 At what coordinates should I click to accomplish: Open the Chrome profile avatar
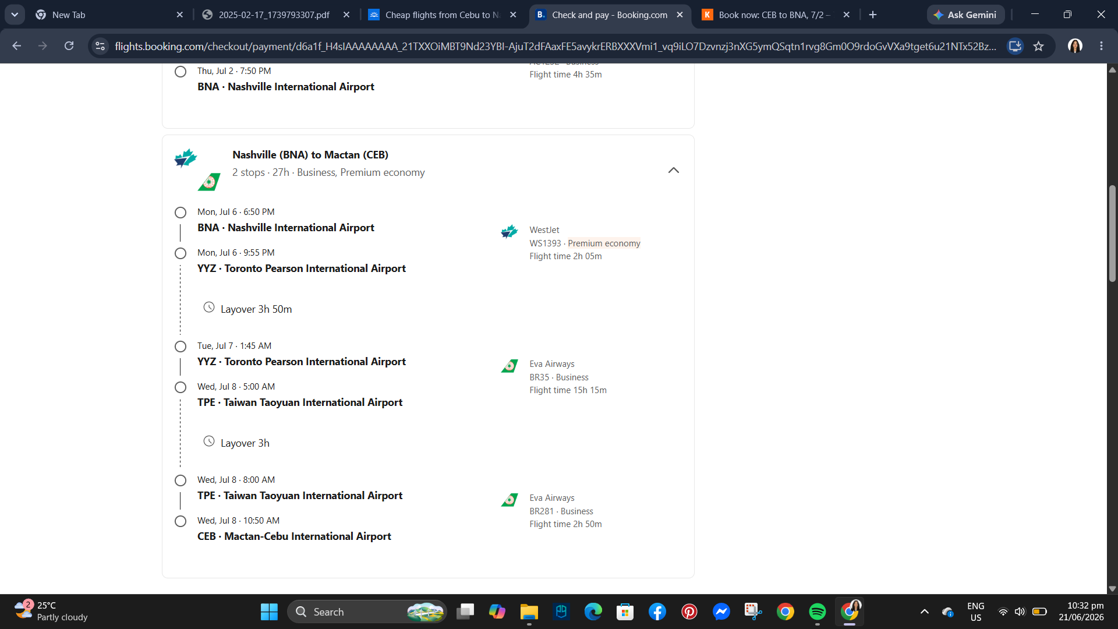tap(1075, 45)
